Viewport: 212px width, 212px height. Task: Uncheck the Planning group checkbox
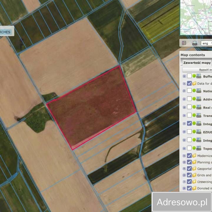point(189,162)
